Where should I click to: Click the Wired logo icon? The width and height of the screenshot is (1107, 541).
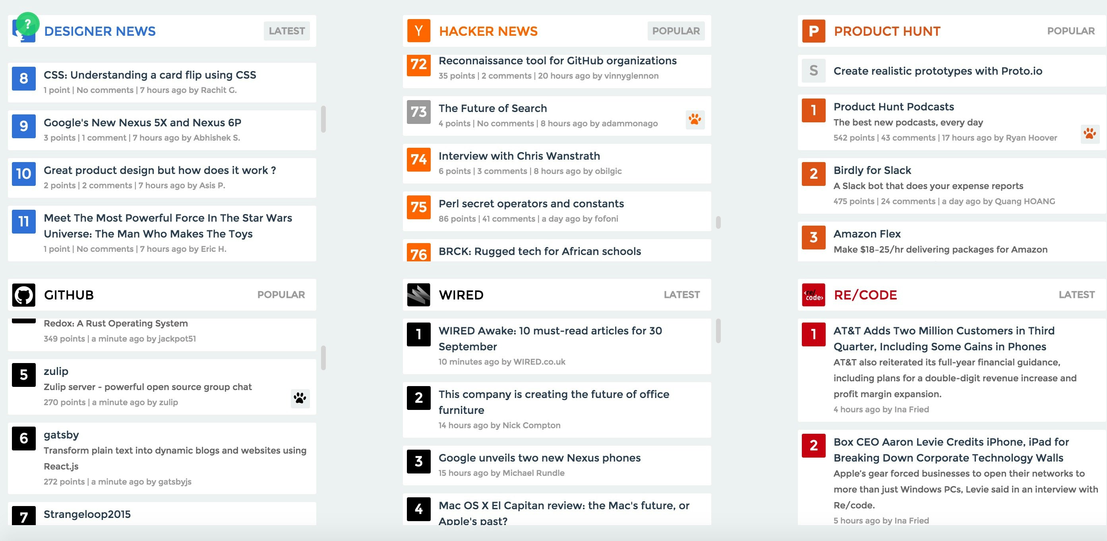tap(418, 295)
